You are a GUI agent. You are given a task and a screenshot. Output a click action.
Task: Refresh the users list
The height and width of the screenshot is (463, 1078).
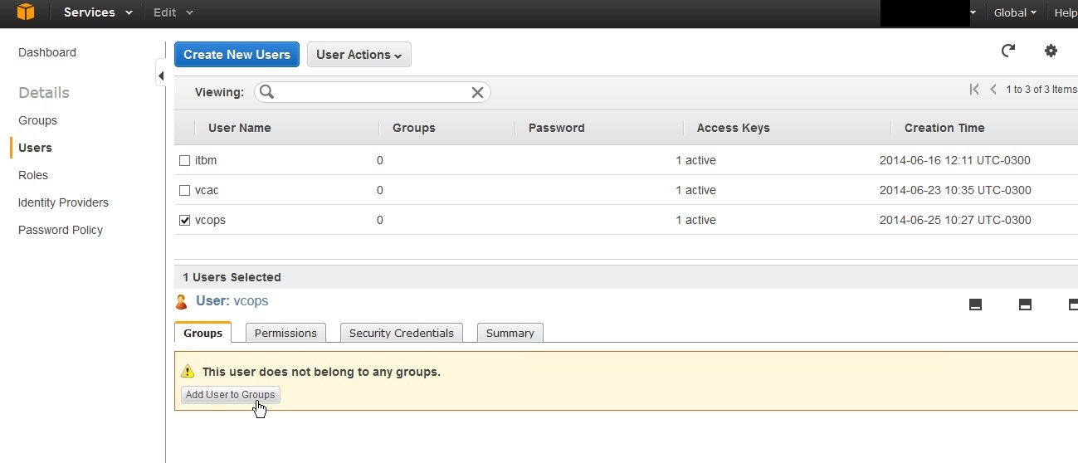click(x=1008, y=51)
